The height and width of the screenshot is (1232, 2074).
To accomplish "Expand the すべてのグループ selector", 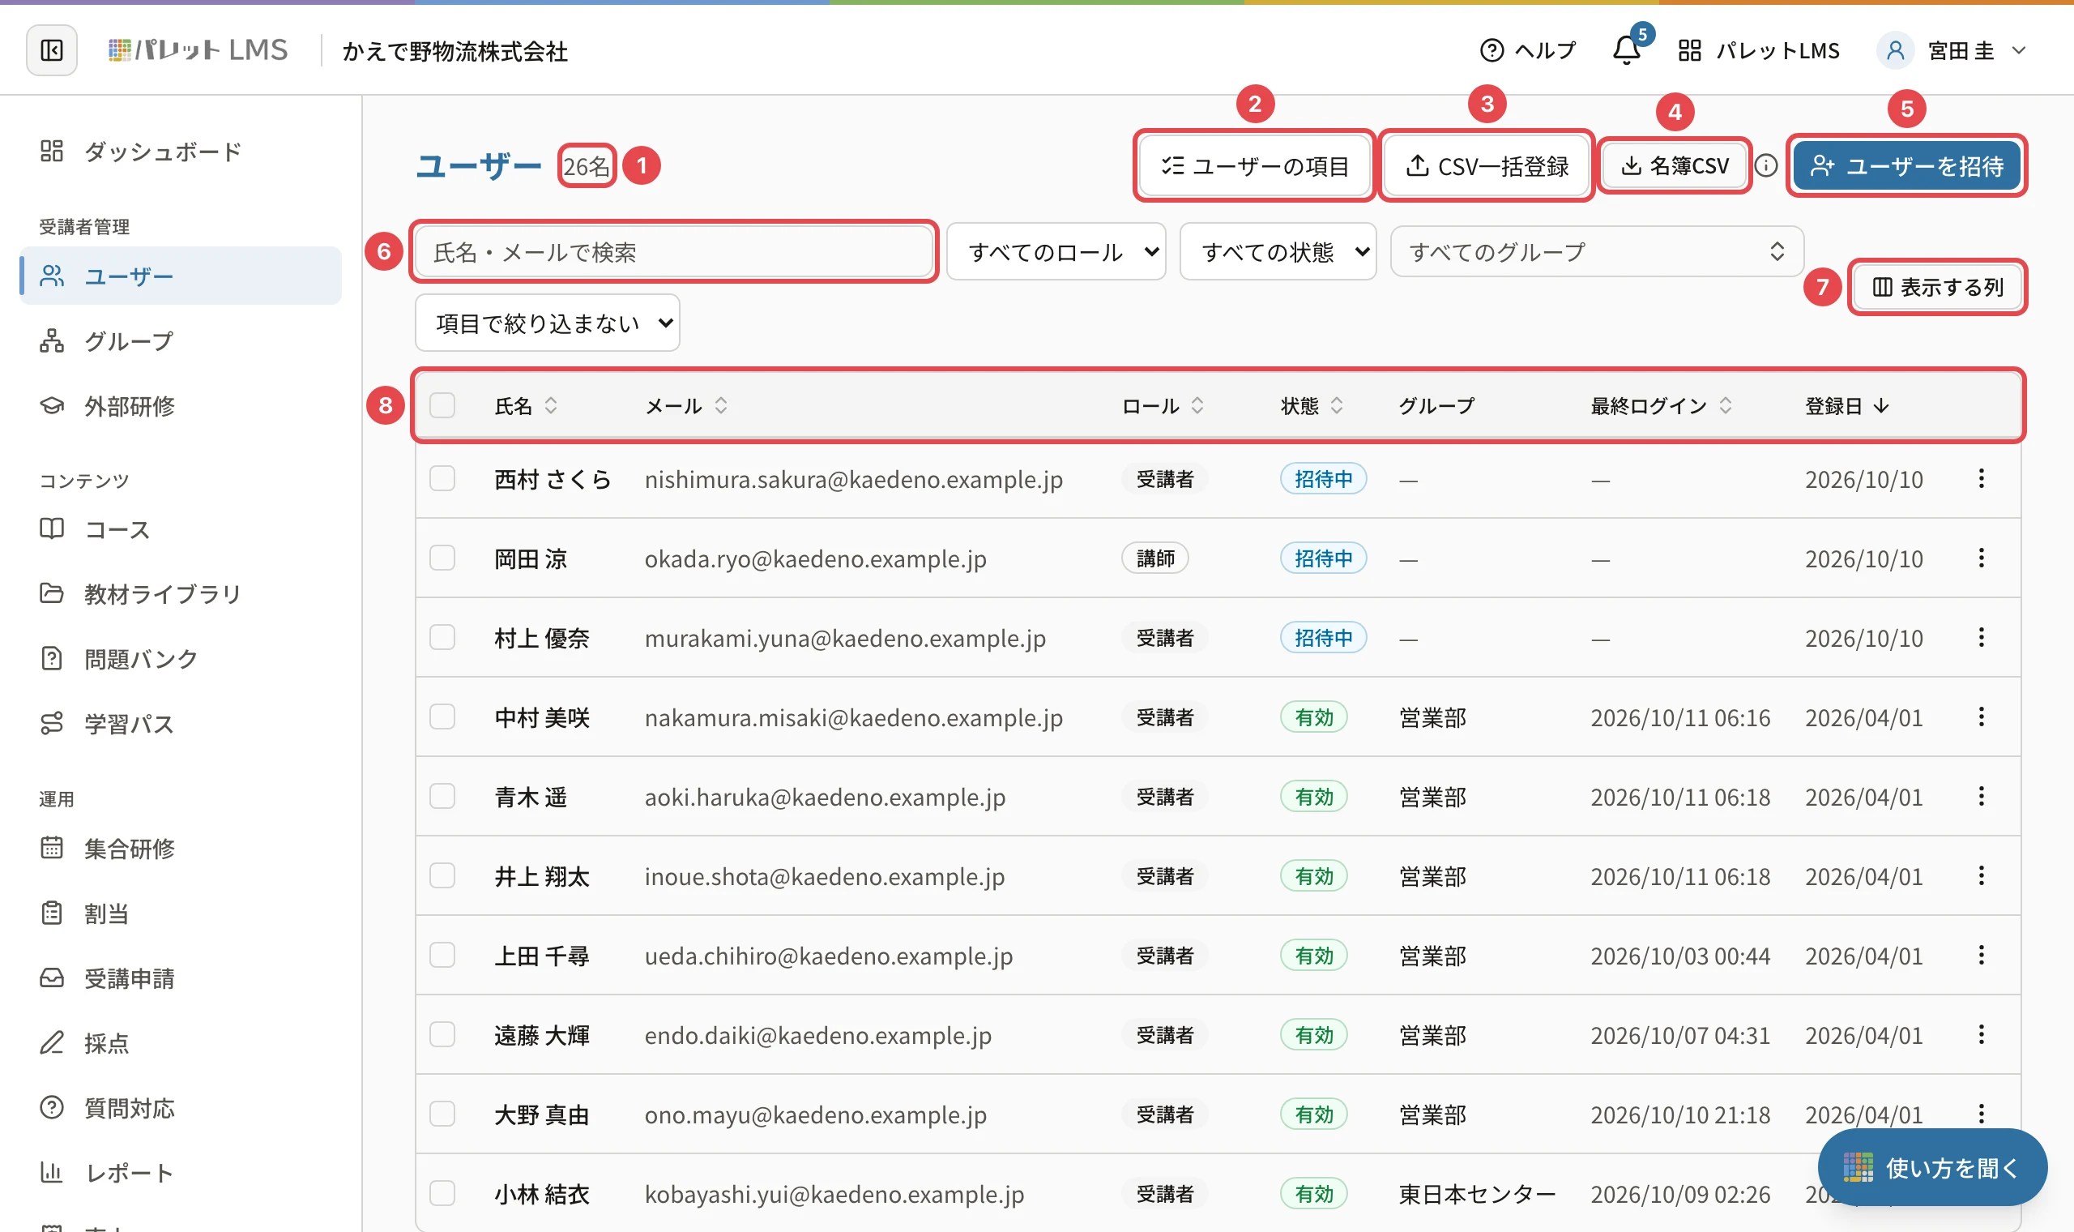I will coord(1597,251).
